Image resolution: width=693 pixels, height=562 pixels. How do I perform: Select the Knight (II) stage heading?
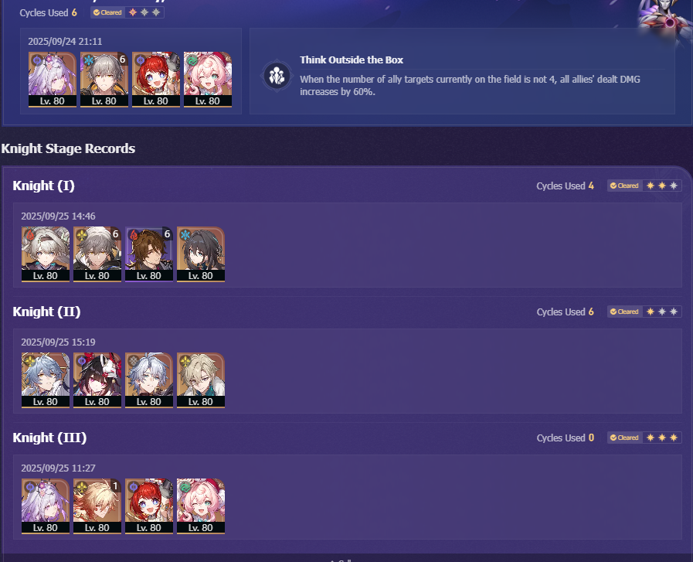click(x=46, y=312)
